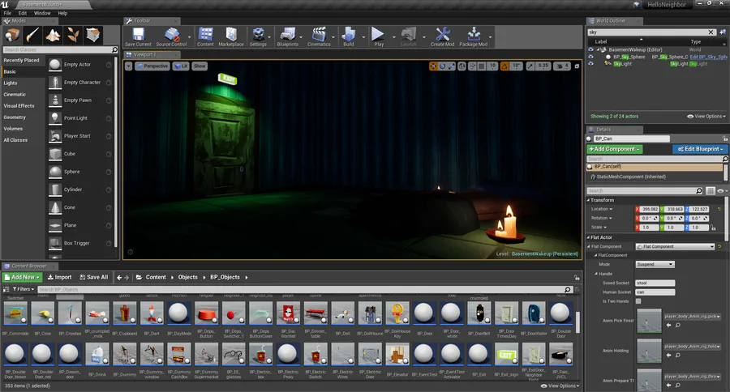Click the Import button
730x392 pixels.
[59, 277]
